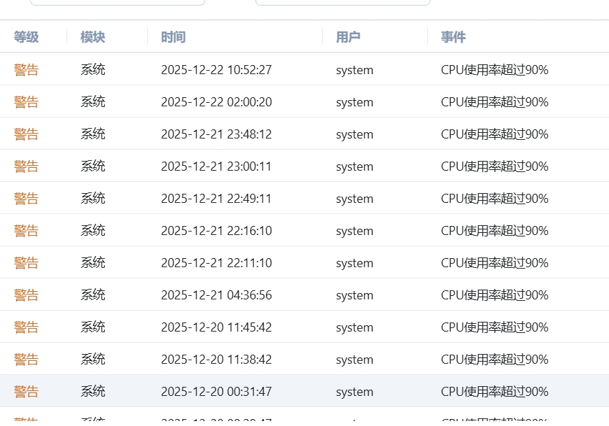Click the user cell on the 2025-12-20 11:38:42 row
The image size is (609, 426).
tap(354, 359)
